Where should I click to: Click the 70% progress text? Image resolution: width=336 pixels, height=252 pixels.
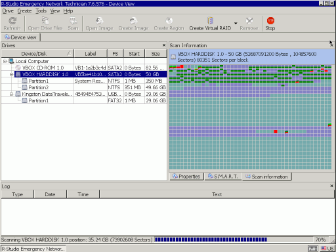coord(320,240)
